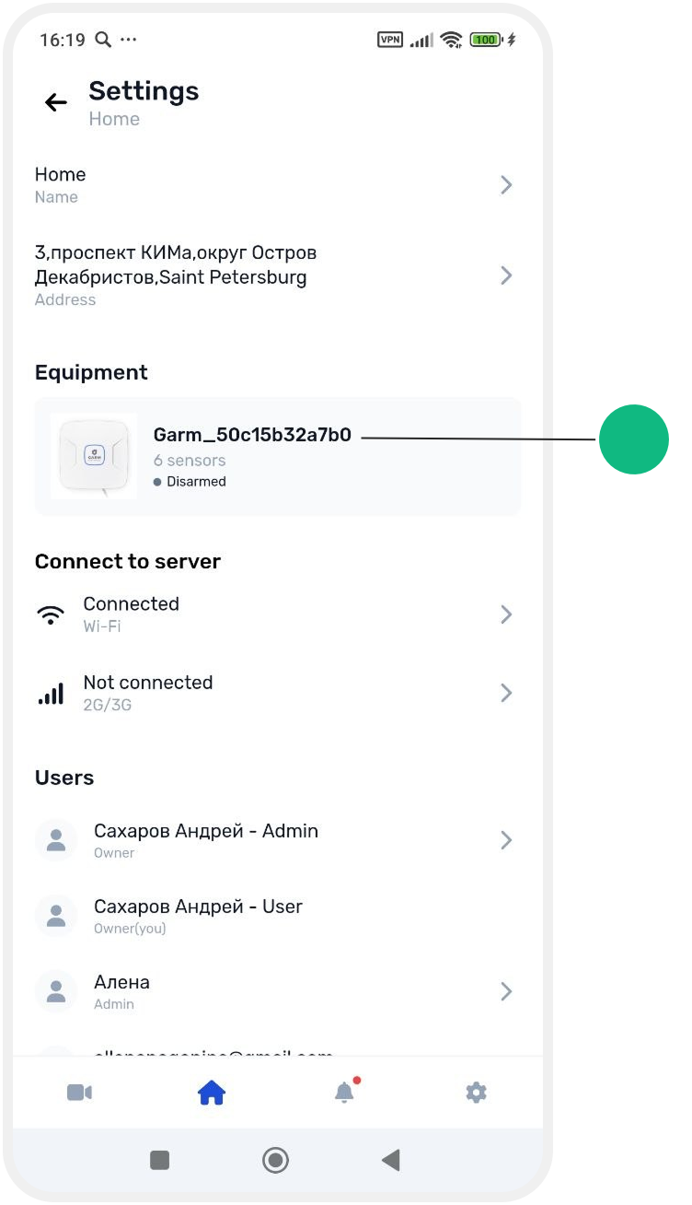Image resolution: width=692 pixels, height=1205 pixels.
Task: Tap the back arrow next to Settings
Action: coord(56,102)
